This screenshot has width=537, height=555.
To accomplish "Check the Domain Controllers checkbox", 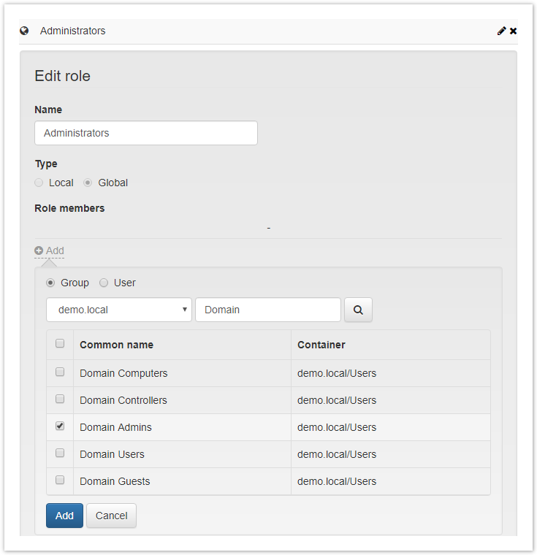I will [x=60, y=399].
